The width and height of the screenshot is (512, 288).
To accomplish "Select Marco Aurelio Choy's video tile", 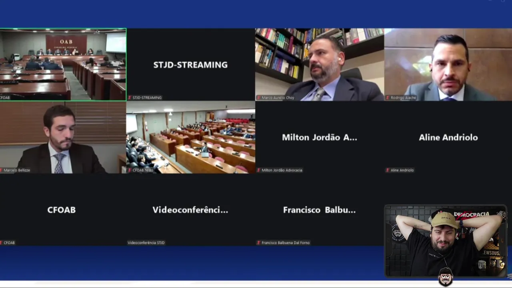I will click(x=320, y=64).
